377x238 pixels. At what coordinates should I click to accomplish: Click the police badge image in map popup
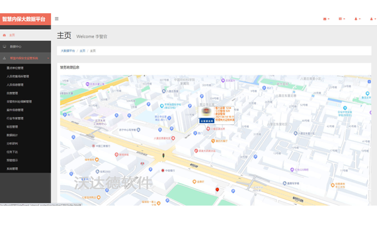206,111
